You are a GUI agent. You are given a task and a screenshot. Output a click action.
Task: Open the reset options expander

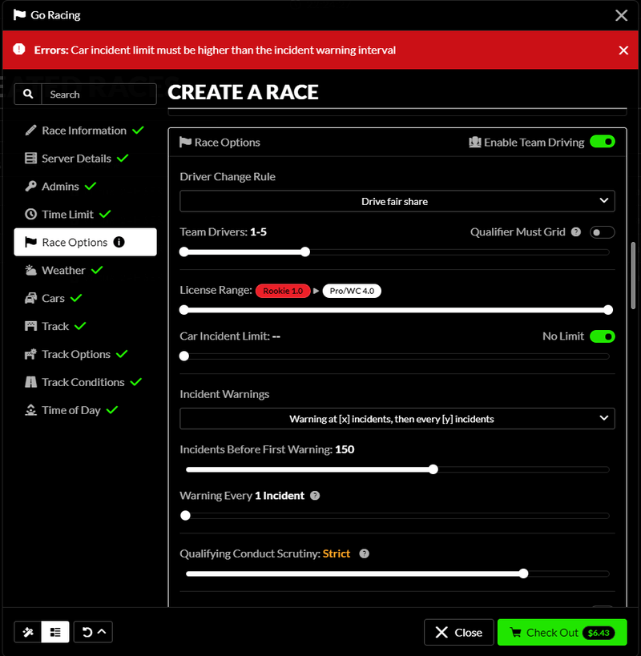[93, 632]
